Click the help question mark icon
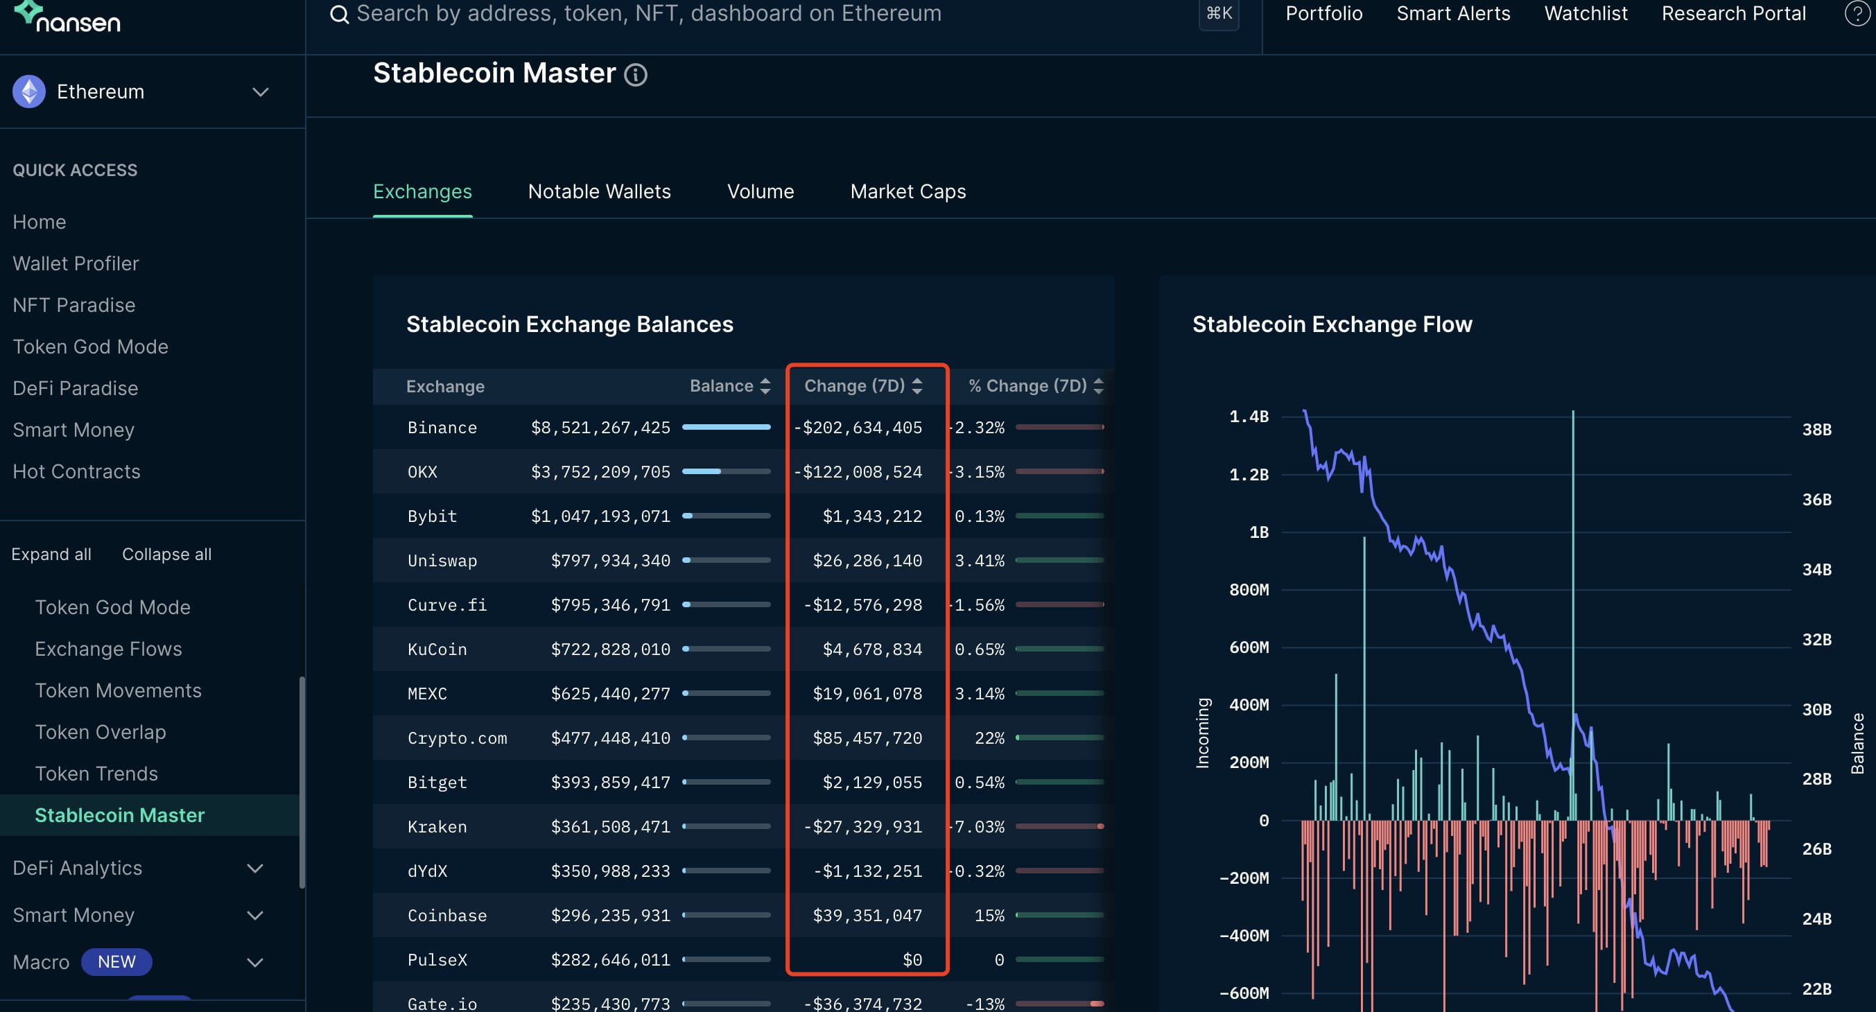This screenshot has height=1012, width=1876. point(1857,14)
